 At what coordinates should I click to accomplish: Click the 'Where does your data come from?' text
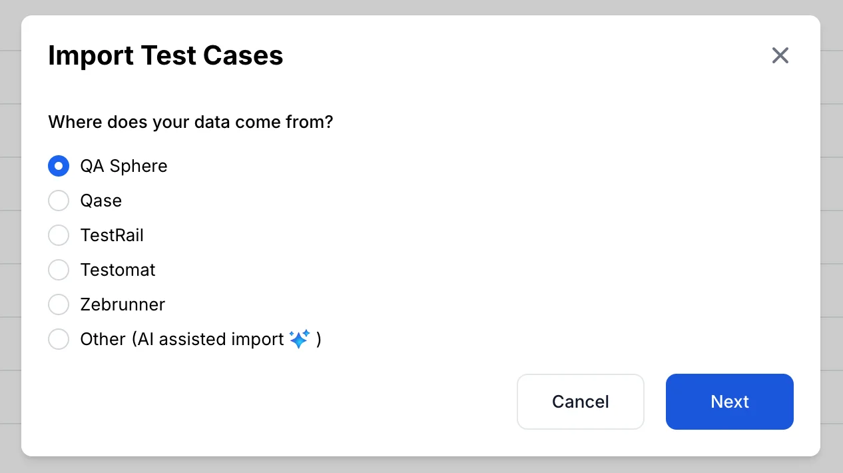point(190,123)
